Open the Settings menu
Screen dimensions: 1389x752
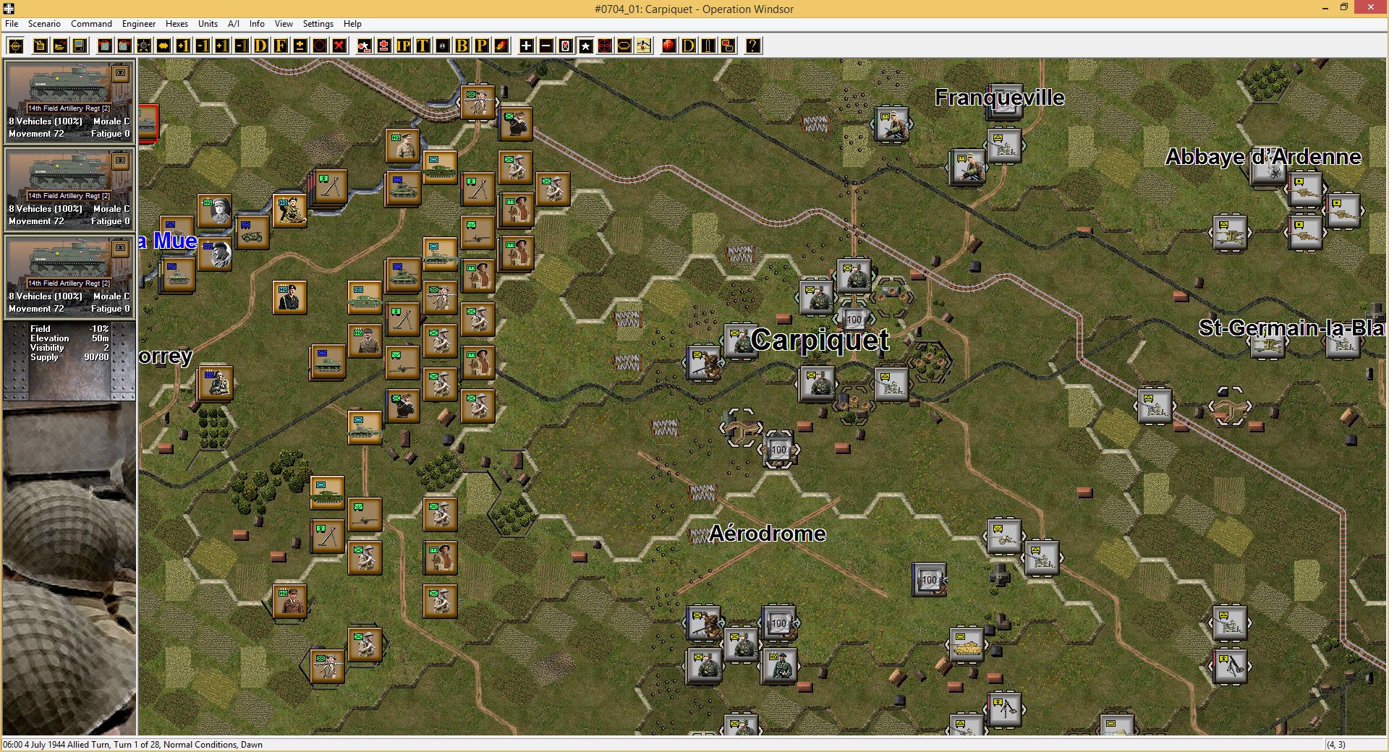tap(318, 24)
